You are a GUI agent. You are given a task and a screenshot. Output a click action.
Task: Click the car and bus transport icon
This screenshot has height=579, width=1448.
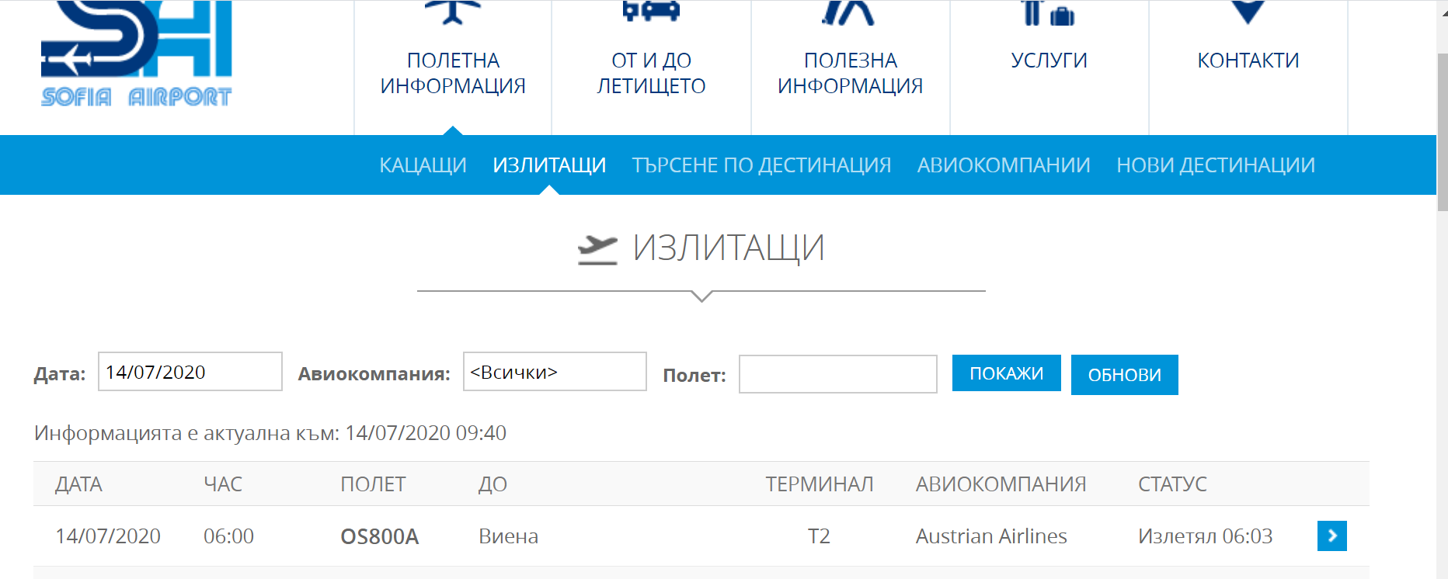coord(651,11)
